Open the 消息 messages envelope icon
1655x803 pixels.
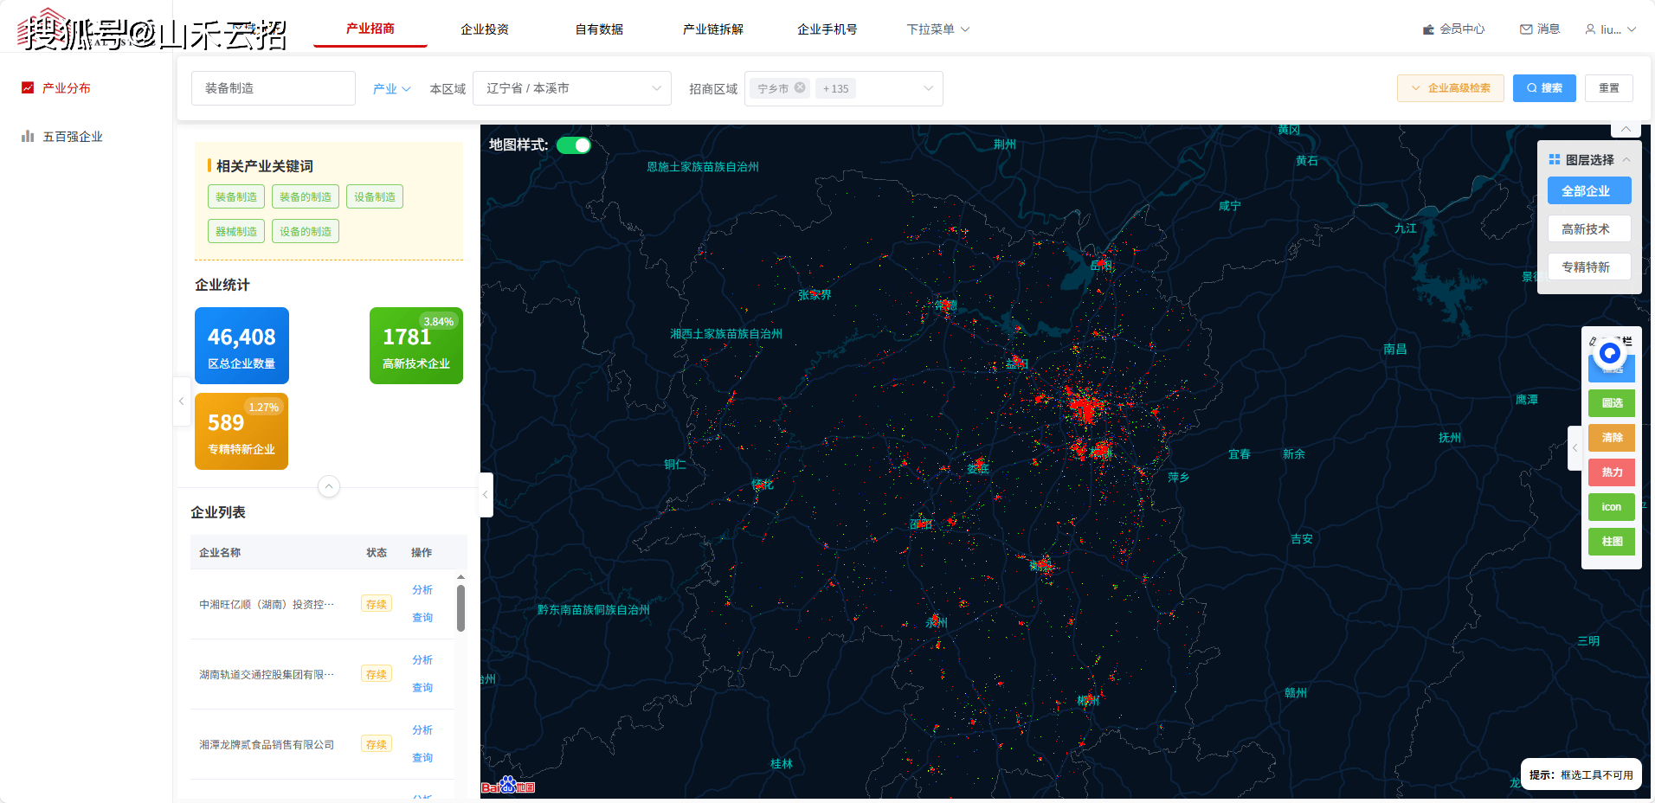(x=1526, y=29)
